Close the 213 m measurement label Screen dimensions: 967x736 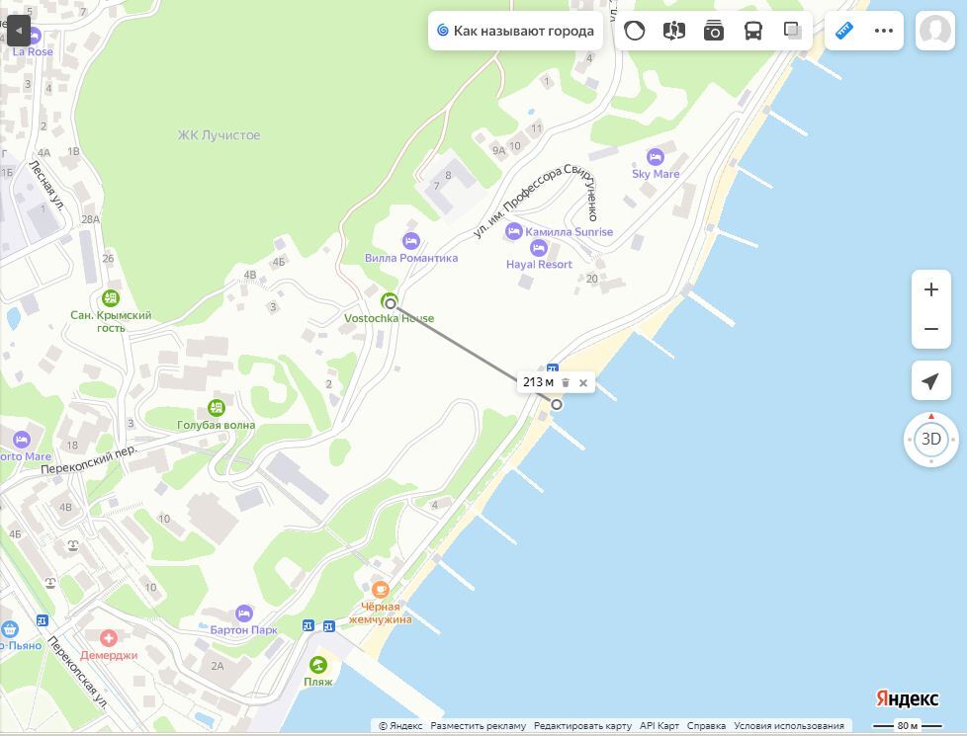point(583,382)
